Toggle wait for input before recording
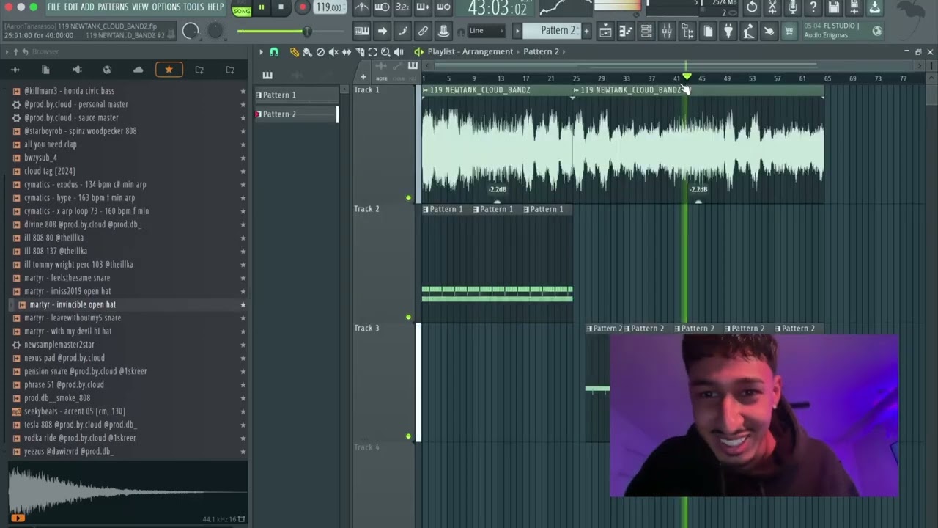The height and width of the screenshot is (528, 938). (x=382, y=8)
